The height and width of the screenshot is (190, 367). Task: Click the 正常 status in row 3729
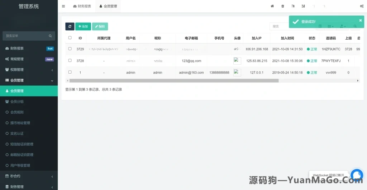[312, 49]
